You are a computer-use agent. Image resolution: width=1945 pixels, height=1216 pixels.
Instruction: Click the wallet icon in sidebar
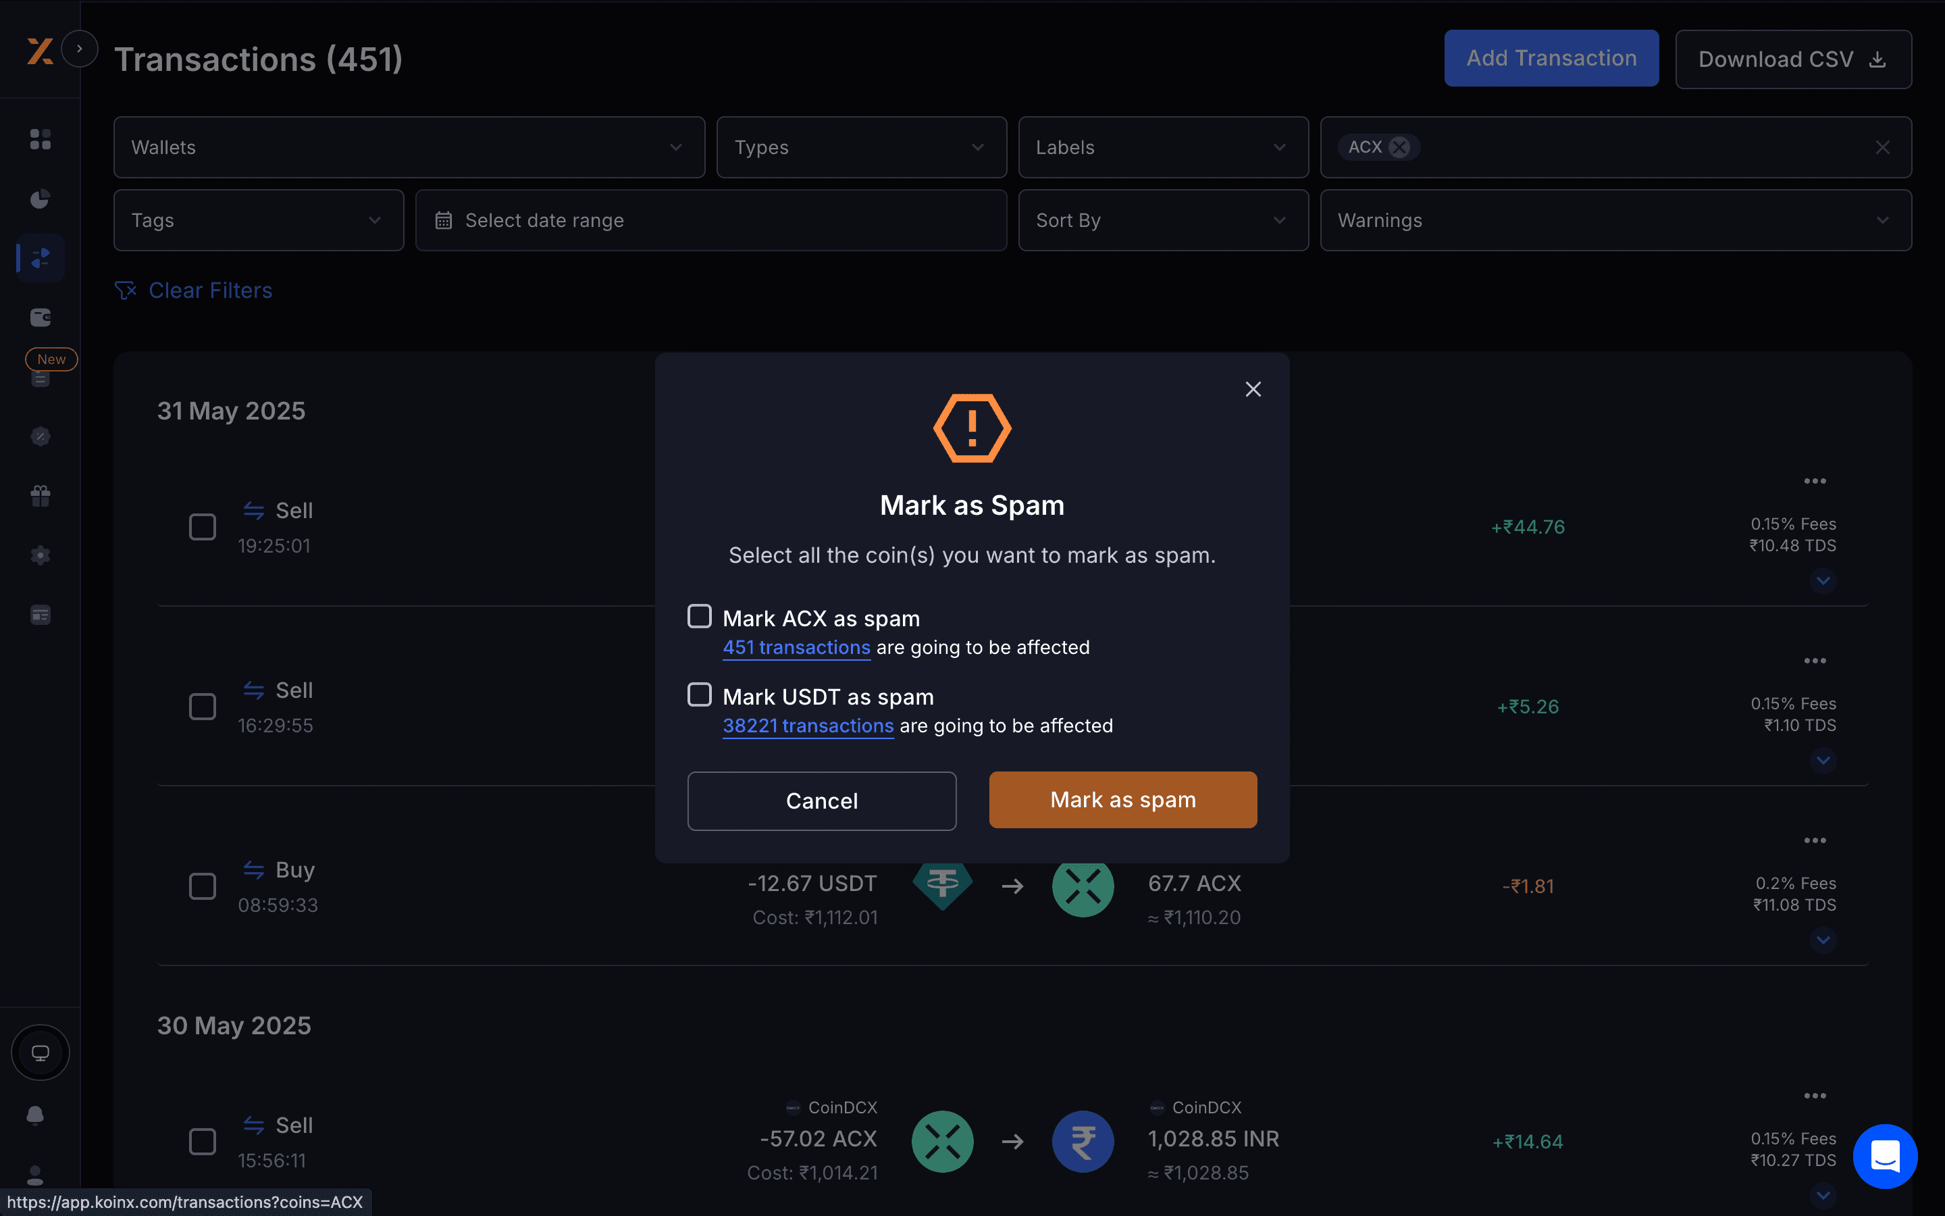(x=41, y=317)
